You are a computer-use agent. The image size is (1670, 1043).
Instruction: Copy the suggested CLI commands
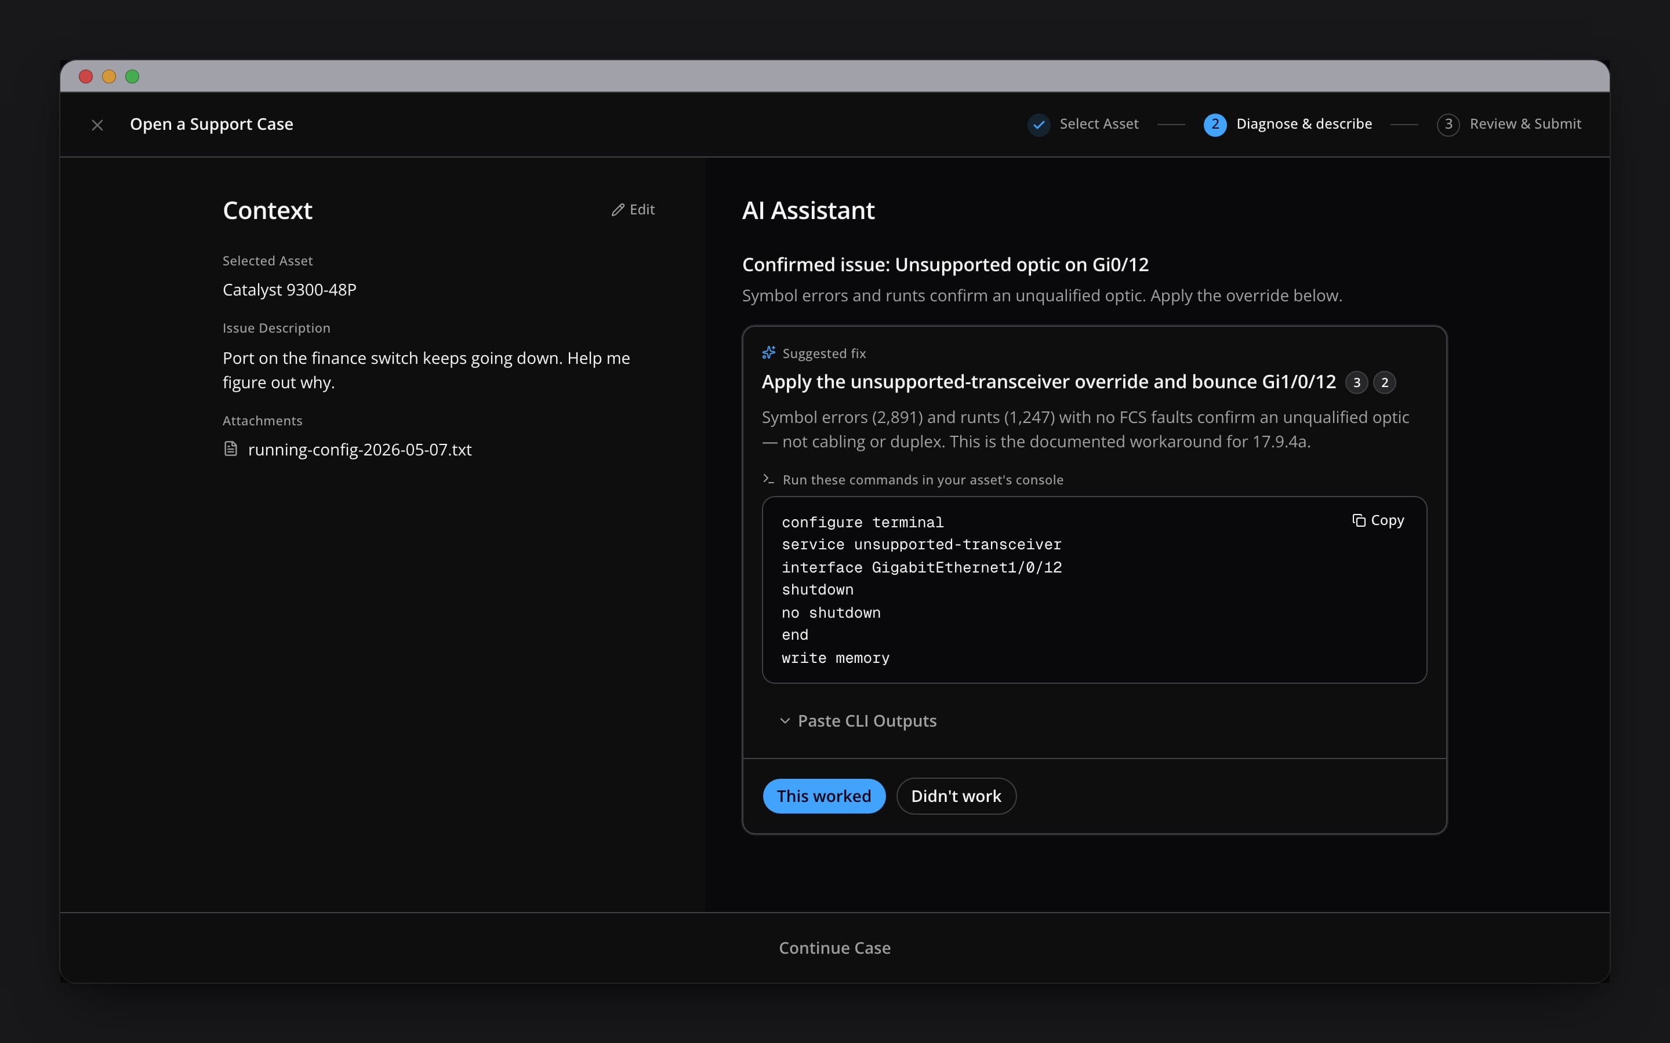pyautogui.click(x=1378, y=520)
